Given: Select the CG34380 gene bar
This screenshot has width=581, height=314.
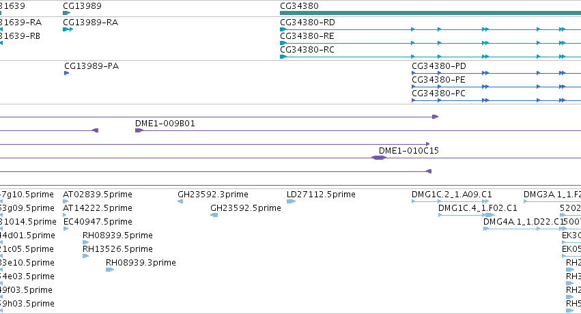Looking at the screenshot, I should (430, 13).
